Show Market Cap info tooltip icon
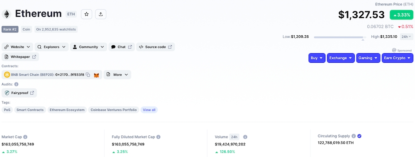Screen dimensions: 415x157 [x=25, y=137]
